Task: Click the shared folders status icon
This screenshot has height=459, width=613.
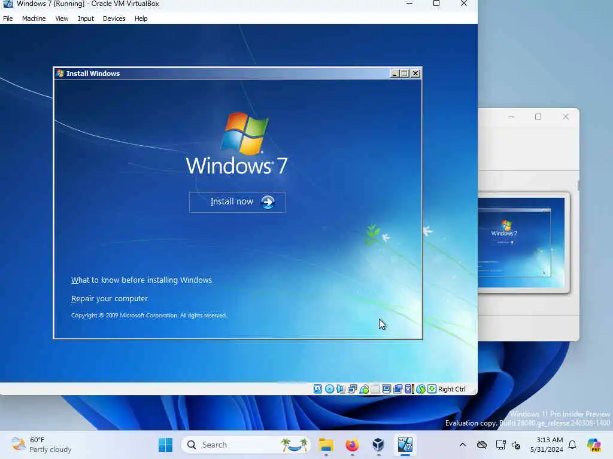Action: click(x=375, y=388)
